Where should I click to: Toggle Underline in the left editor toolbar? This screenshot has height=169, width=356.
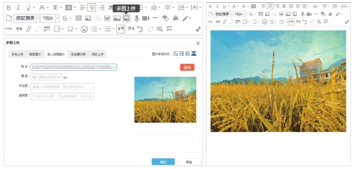tap(28, 8)
